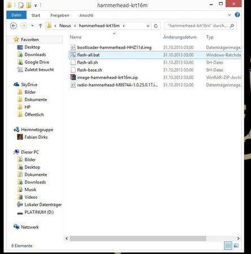Click the forward navigation arrow

pos(24,26)
